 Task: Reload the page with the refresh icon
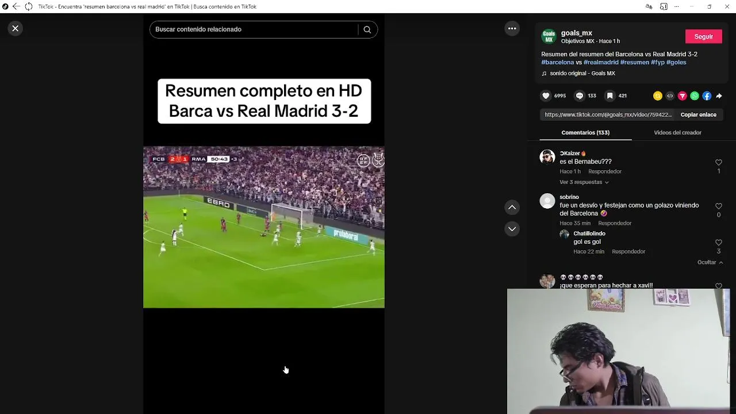tap(28, 6)
